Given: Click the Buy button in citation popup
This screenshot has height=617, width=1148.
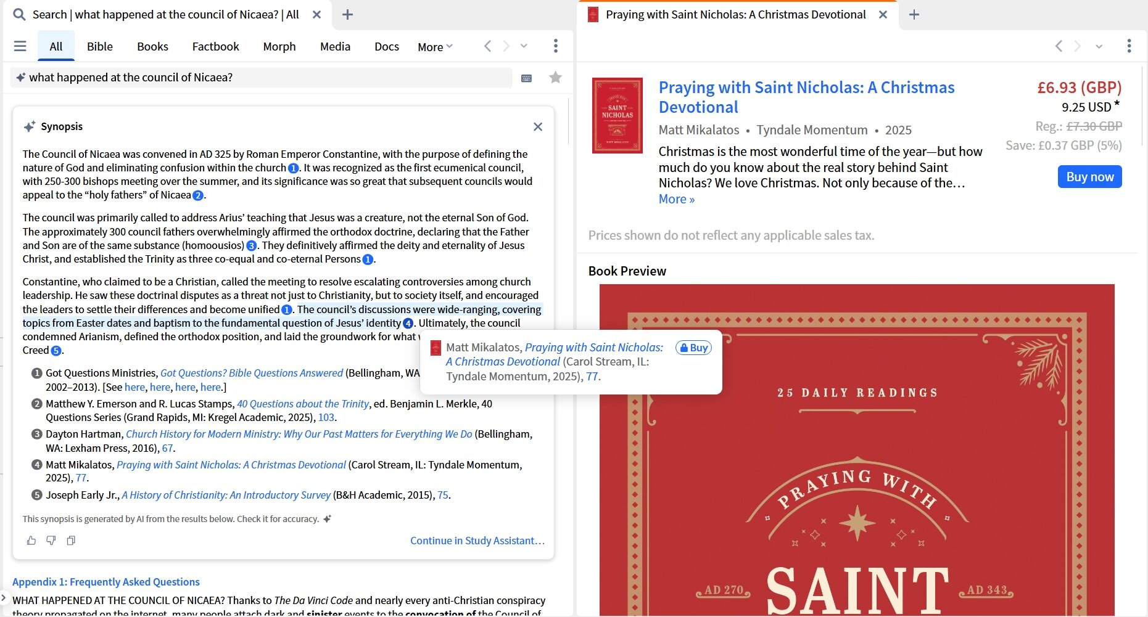Looking at the screenshot, I should click(x=693, y=348).
